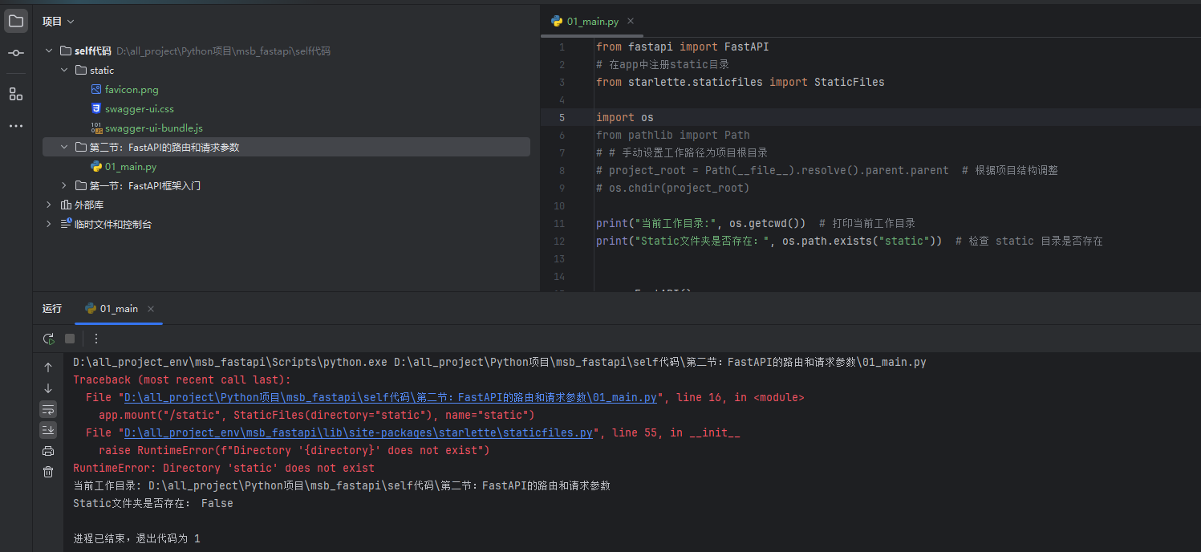Select the 01_main.py editor tab
Viewport: 1201px width, 552px height.
tap(592, 22)
